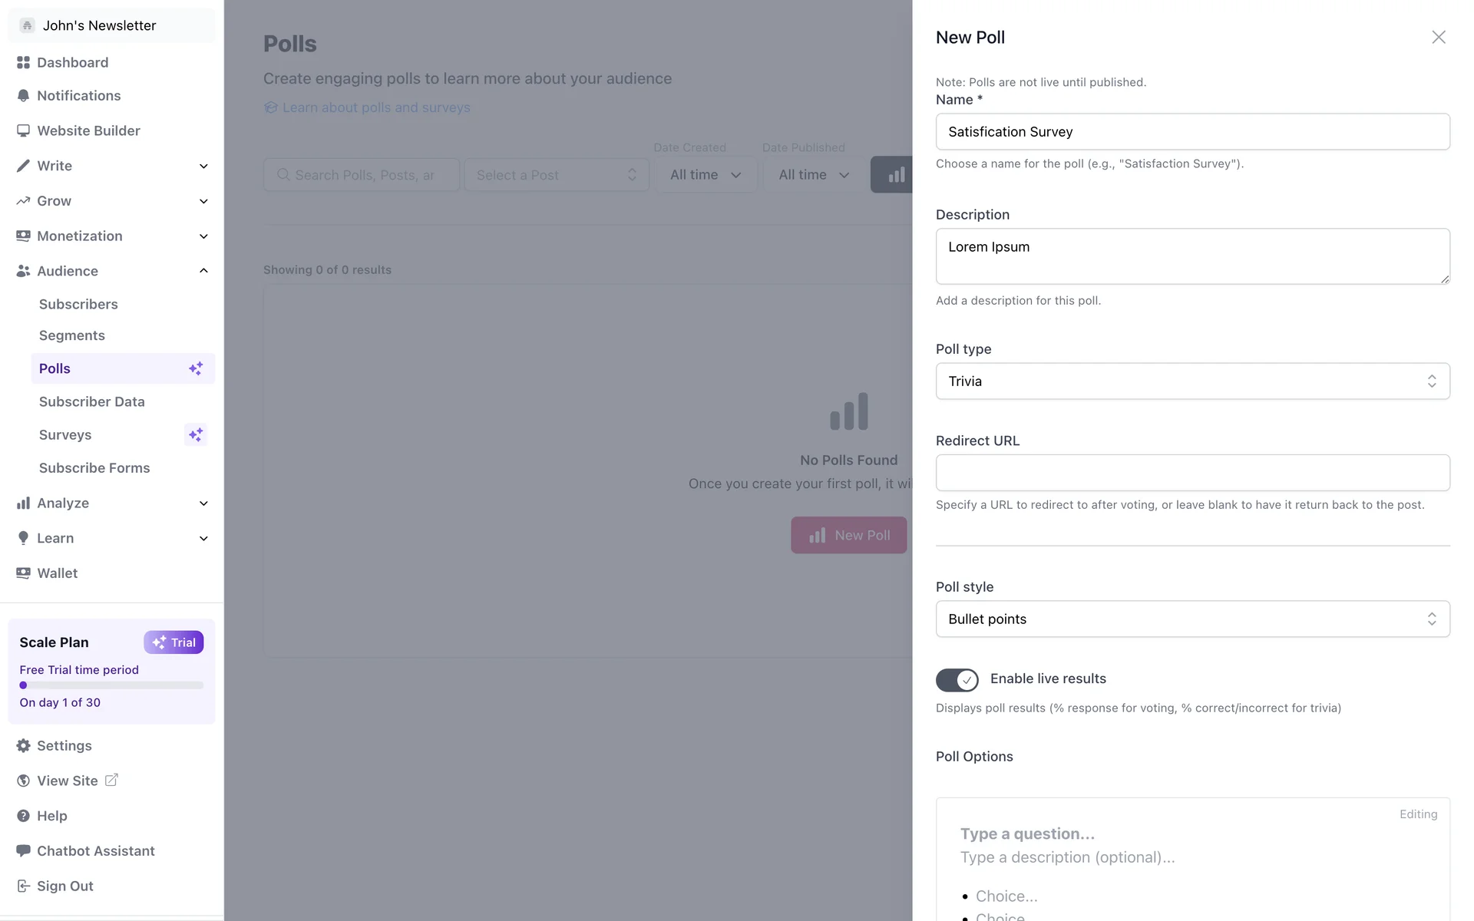The image size is (1474, 921).
Task: Click the Chatbot Assistant speech bubble icon
Action: [x=23, y=850]
